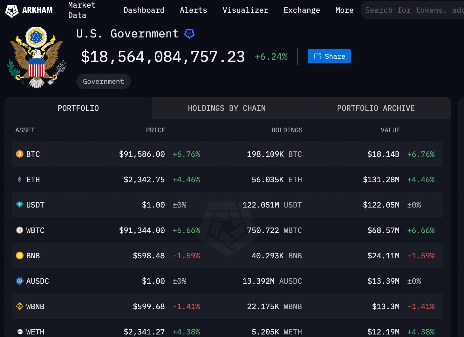The image size is (464, 337).
Task: Open the AUSDC asset link
Action: 38,281
